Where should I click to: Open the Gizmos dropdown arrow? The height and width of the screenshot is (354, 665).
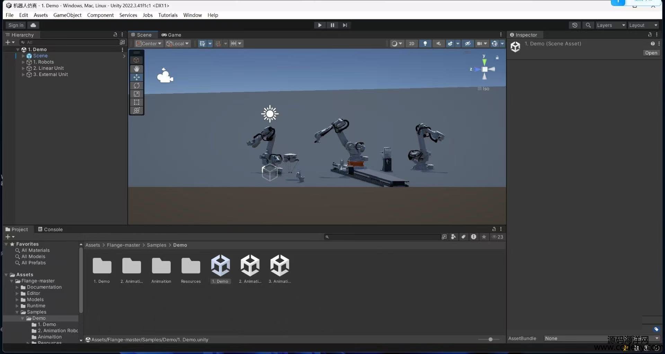[x=502, y=44]
